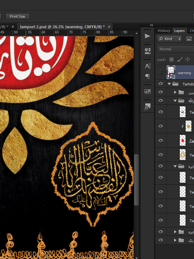194x259 pixels.
Task: Toggle visibility of the bottom-most collapsed group
Action: (x=160, y=240)
